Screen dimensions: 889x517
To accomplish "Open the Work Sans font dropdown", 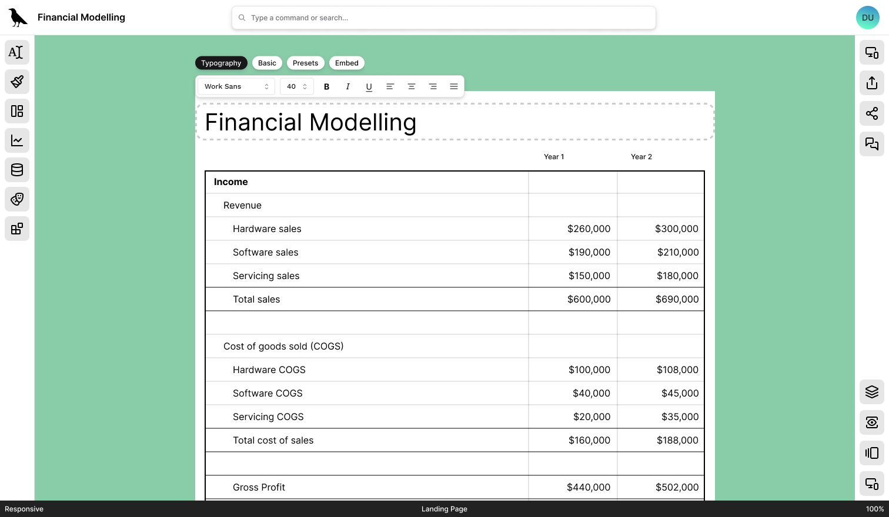I will coord(236,86).
